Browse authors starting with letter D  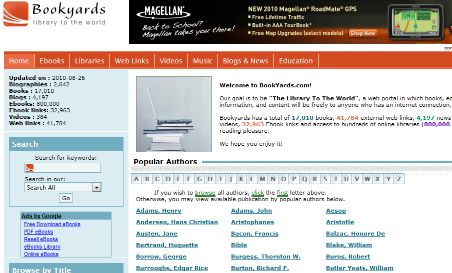[168, 179]
